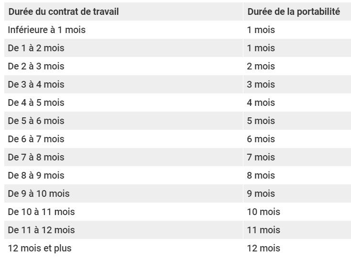The image size is (351, 261).
Task: Click the "De 9 à 10 mois" cell
Action: click(x=39, y=194)
